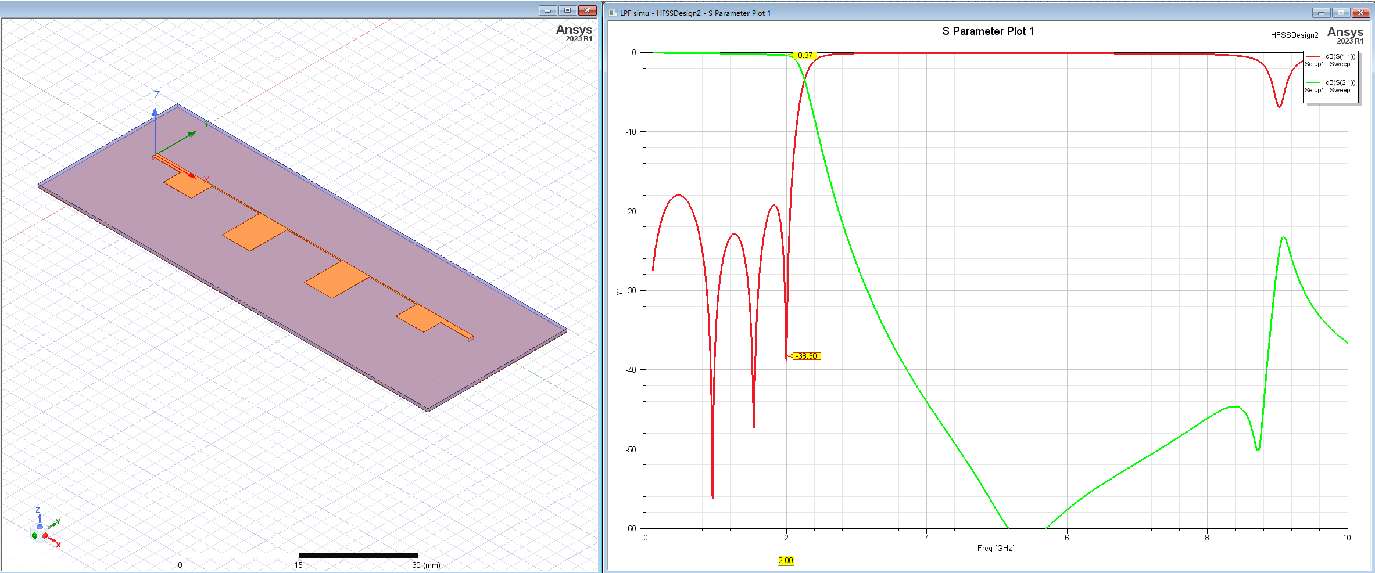This screenshot has height=573, width=1375.
Task: Select the plot title 'S Parameter Plot 1'
Action: [988, 31]
